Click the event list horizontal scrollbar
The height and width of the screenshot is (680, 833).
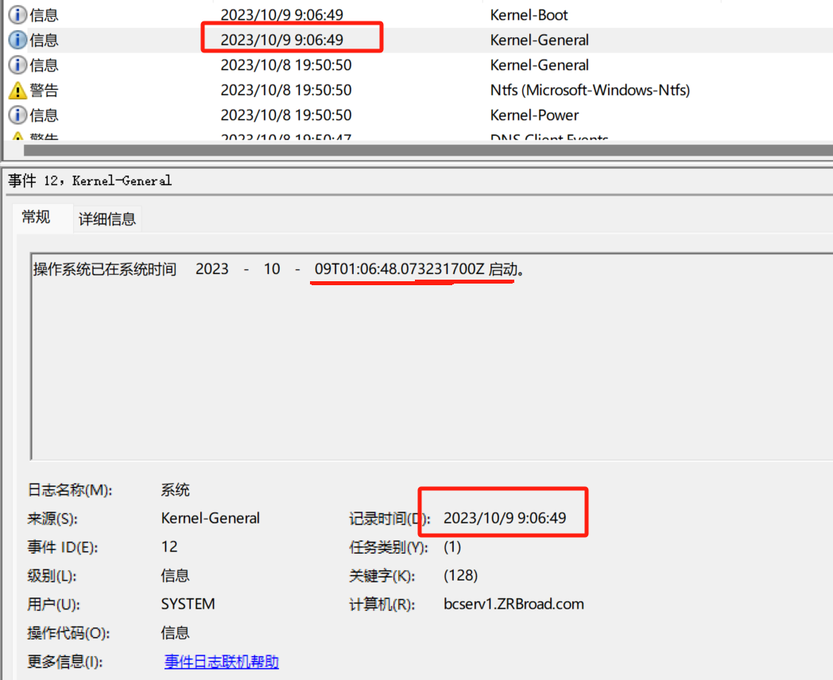[428, 150]
